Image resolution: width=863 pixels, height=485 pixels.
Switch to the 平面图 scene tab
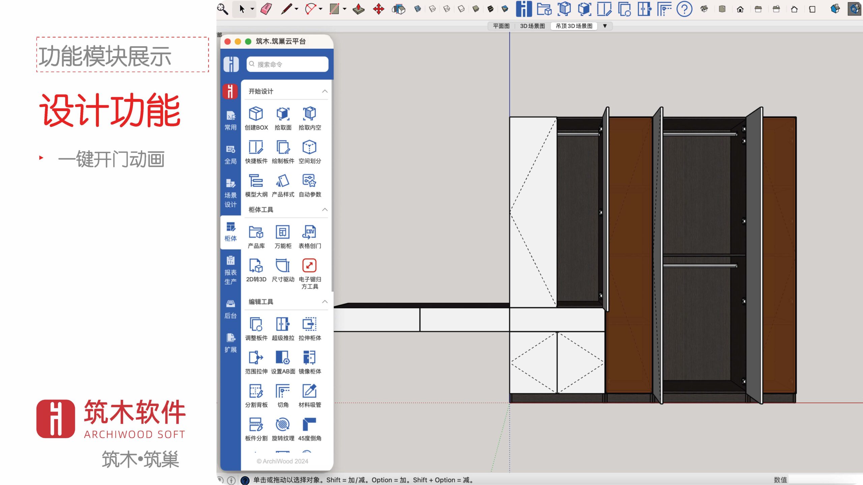[x=501, y=26]
